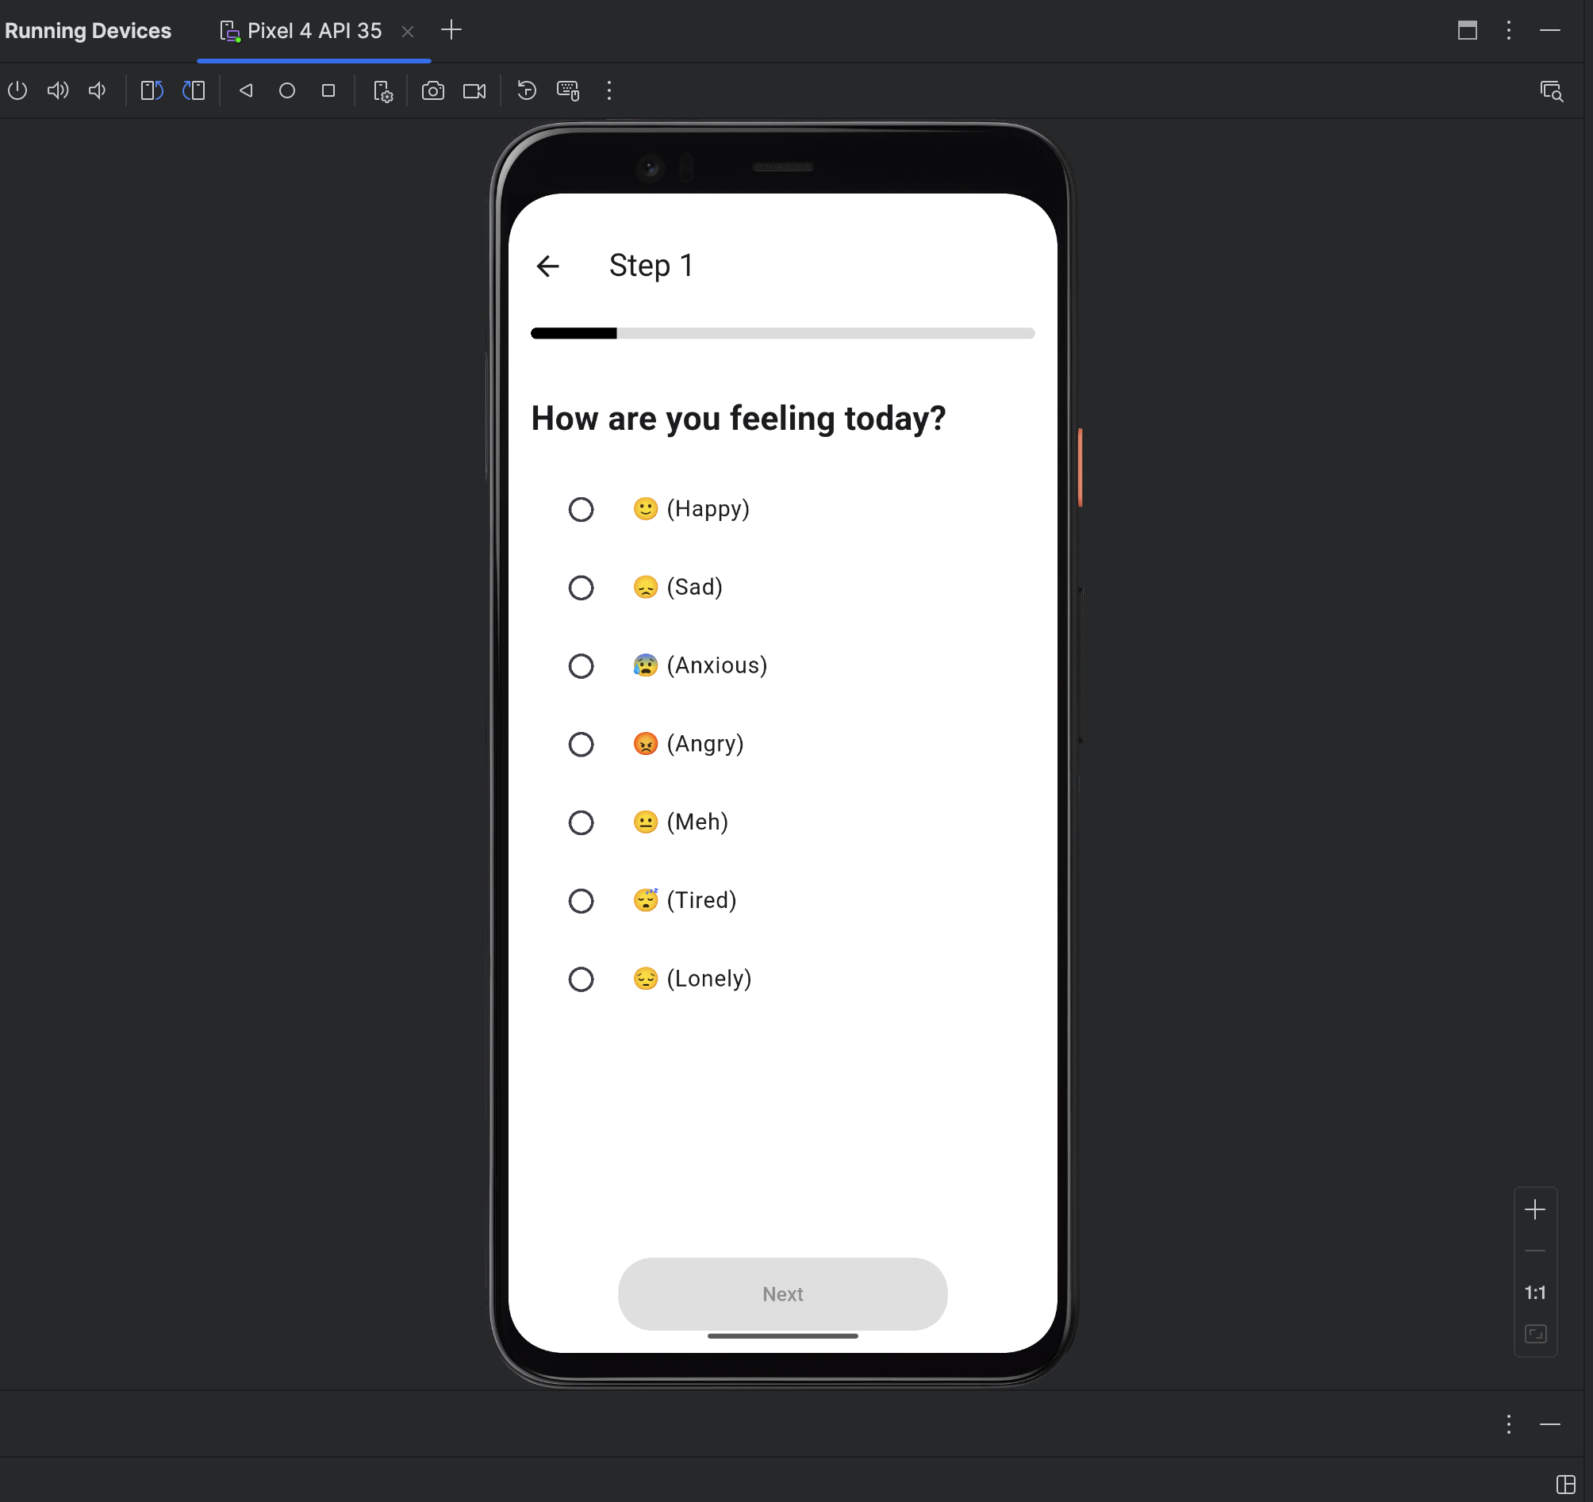The width and height of the screenshot is (1593, 1502).
Task: Select the Anxious radio option
Action: (x=581, y=666)
